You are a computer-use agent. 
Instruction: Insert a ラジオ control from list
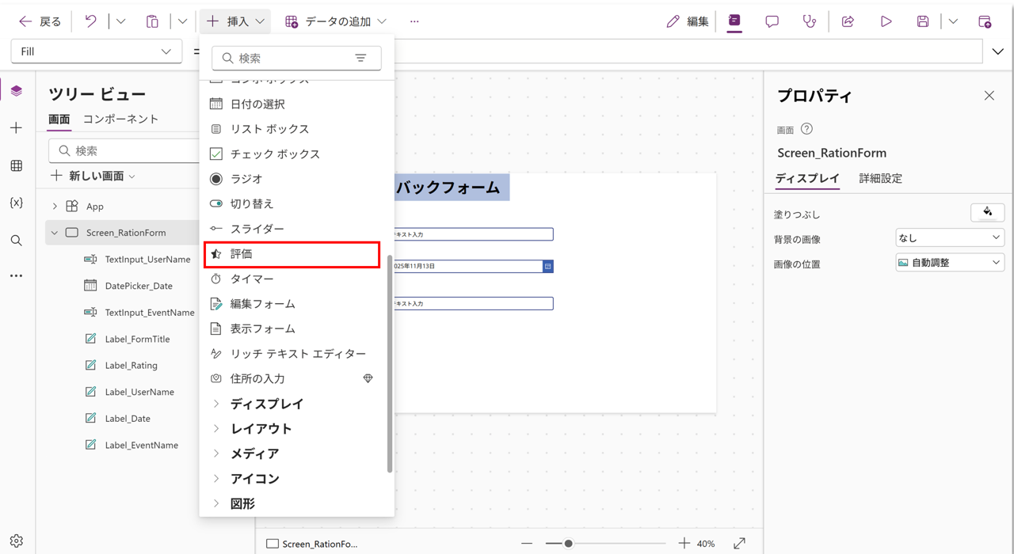click(x=246, y=179)
